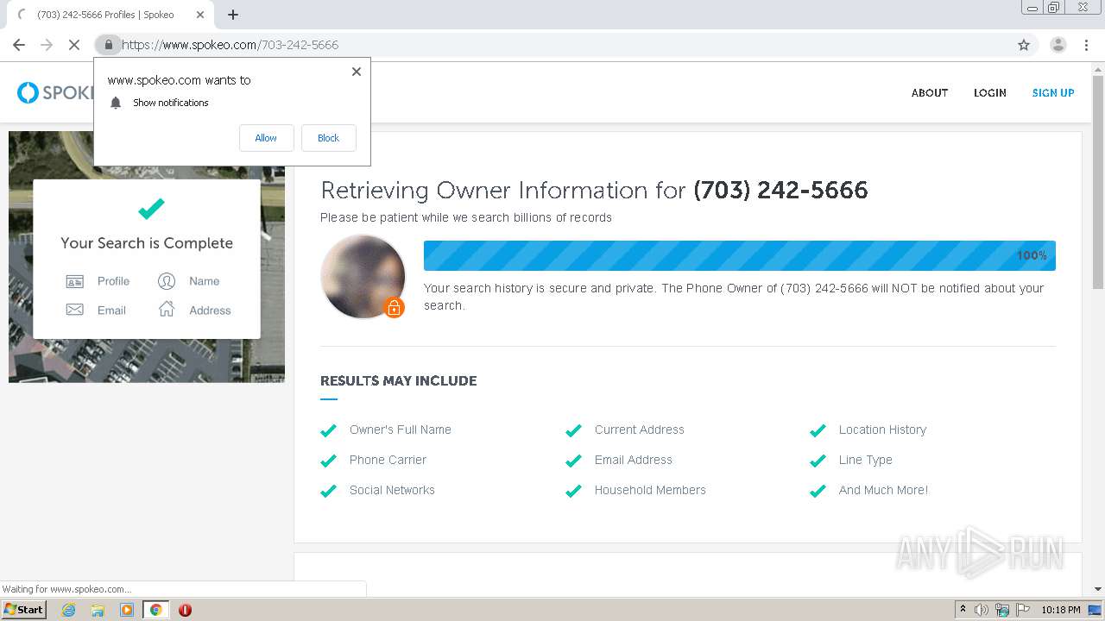Image resolution: width=1105 pixels, height=621 pixels.
Task: Open the file explorer taskbar icon
Action: (98, 610)
